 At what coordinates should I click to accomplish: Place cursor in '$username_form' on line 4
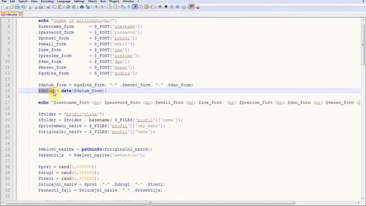(x=56, y=26)
